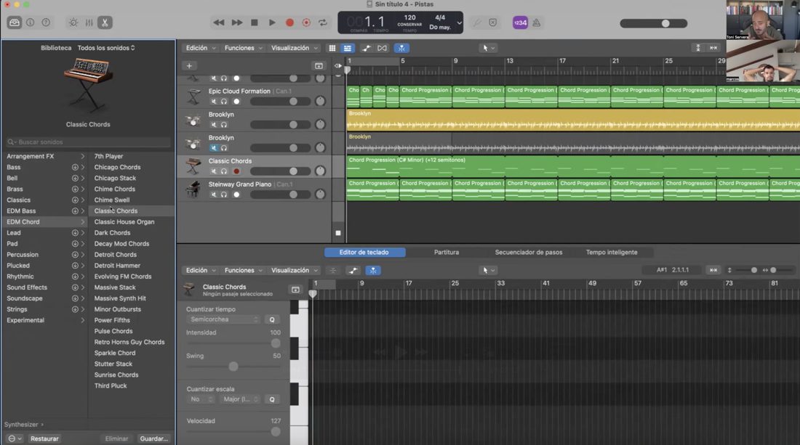Image resolution: width=800 pixels, height=445 pixels.
Task: Toggle piano roll Catch Playhead button
Action: tap(373, 270)
